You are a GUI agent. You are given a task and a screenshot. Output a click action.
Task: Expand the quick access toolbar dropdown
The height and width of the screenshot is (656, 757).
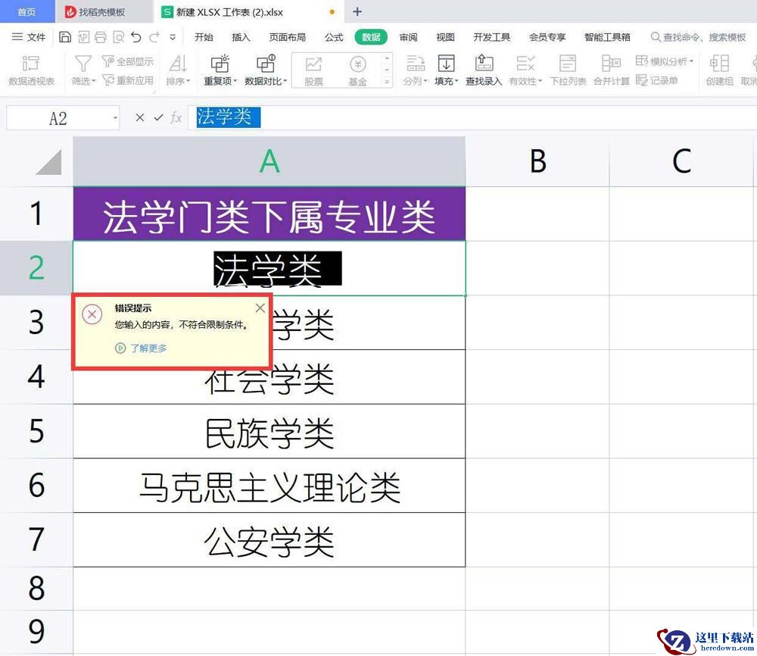point(173,37)
